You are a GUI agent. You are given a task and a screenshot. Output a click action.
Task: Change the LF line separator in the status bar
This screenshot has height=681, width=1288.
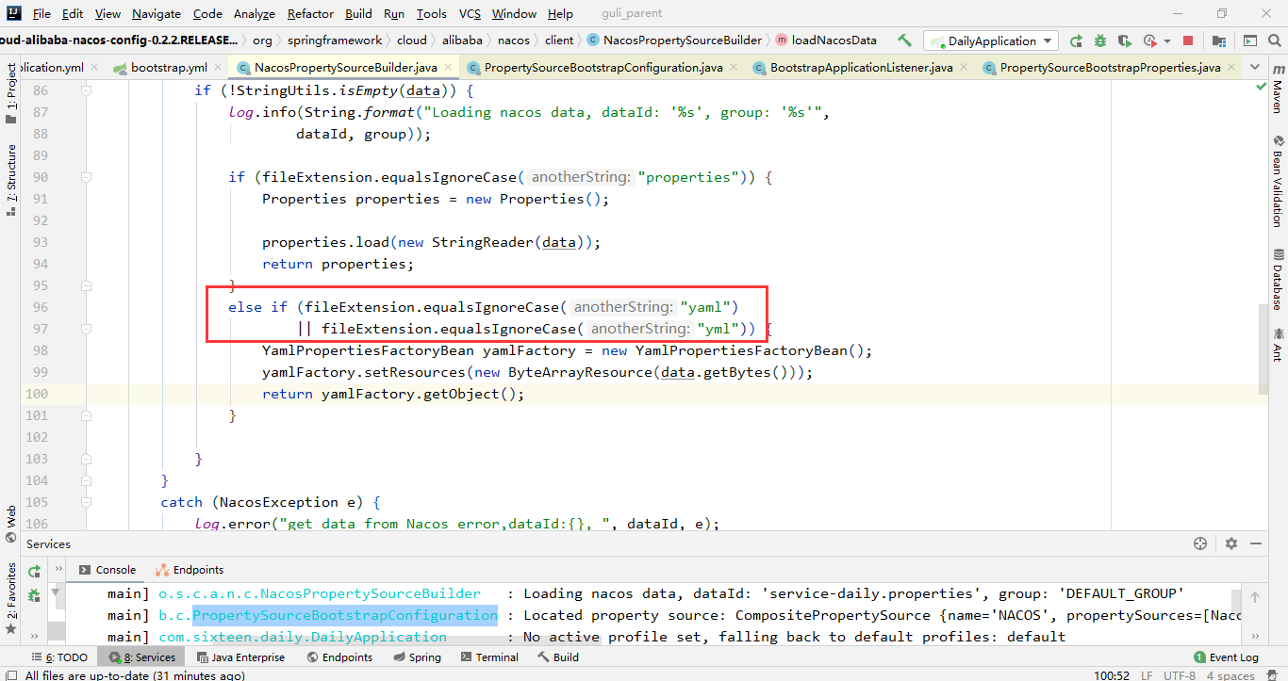pos(1147,675)
